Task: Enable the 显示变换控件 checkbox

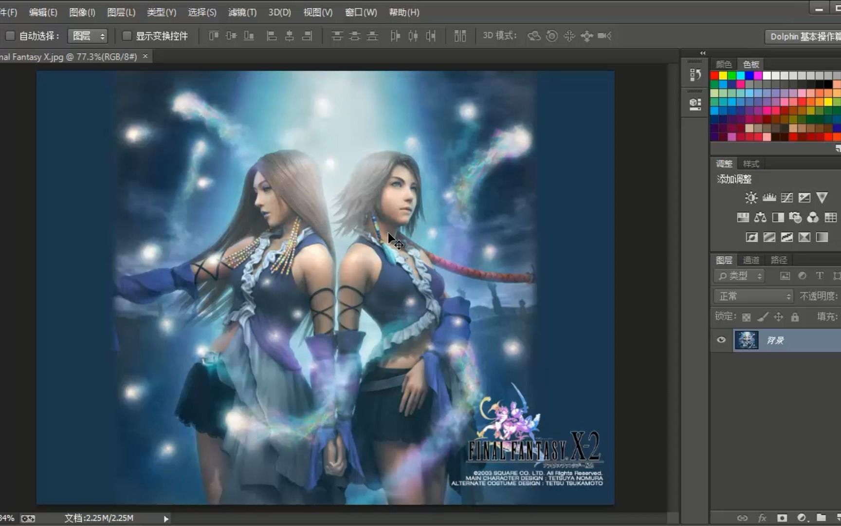Action: point(127,36)
